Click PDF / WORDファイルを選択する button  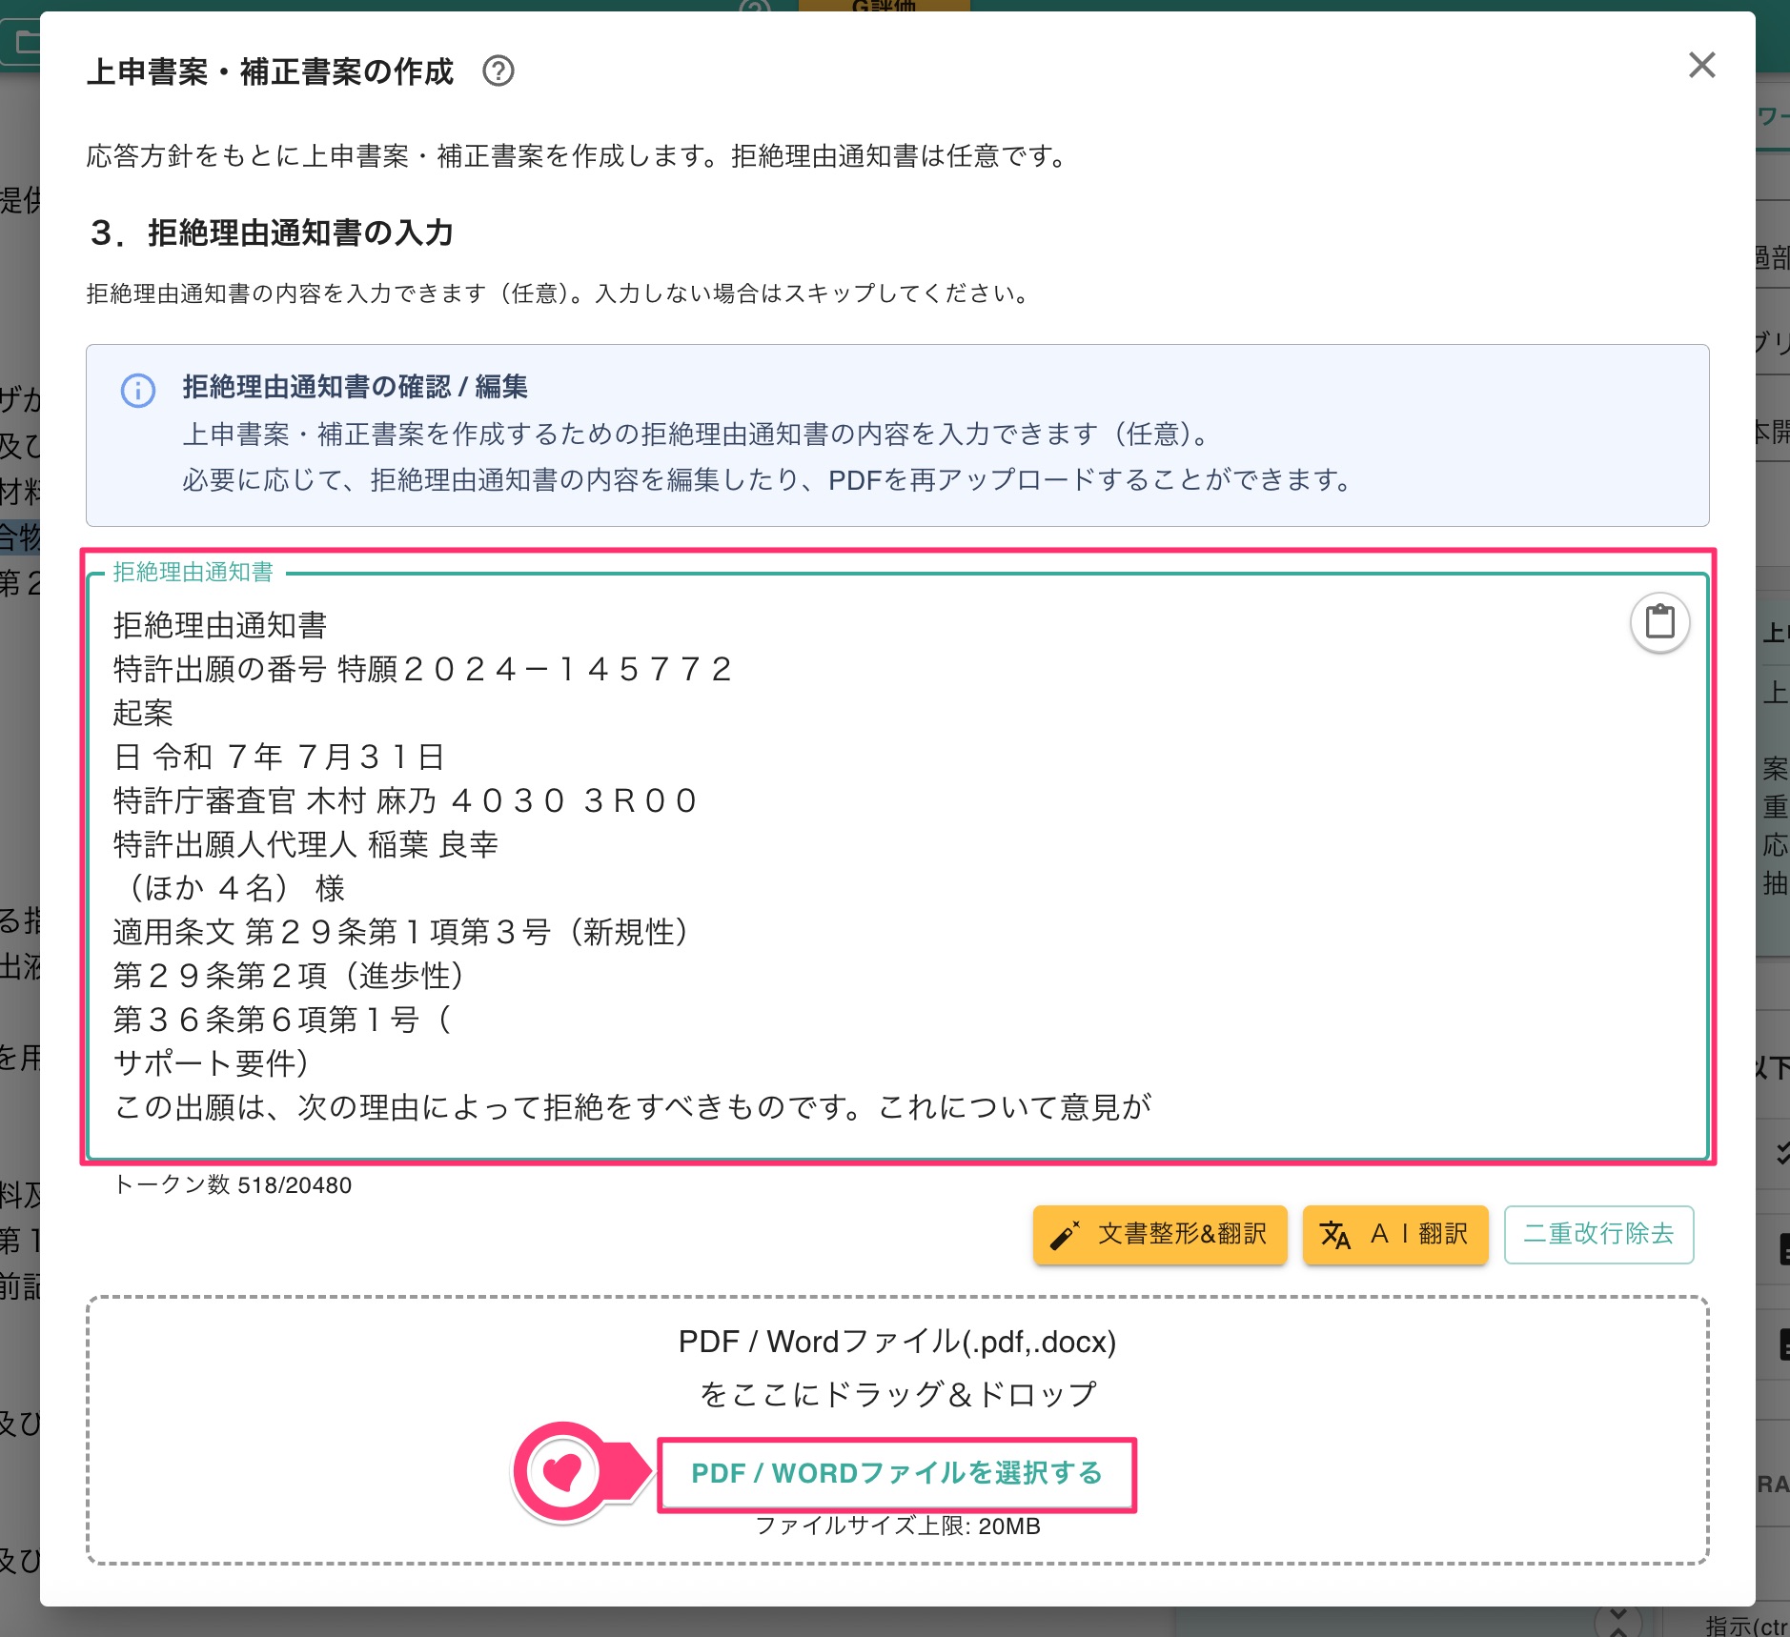point(896,1473)
